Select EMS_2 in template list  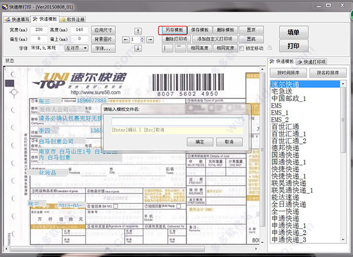(x=305, y=120)
